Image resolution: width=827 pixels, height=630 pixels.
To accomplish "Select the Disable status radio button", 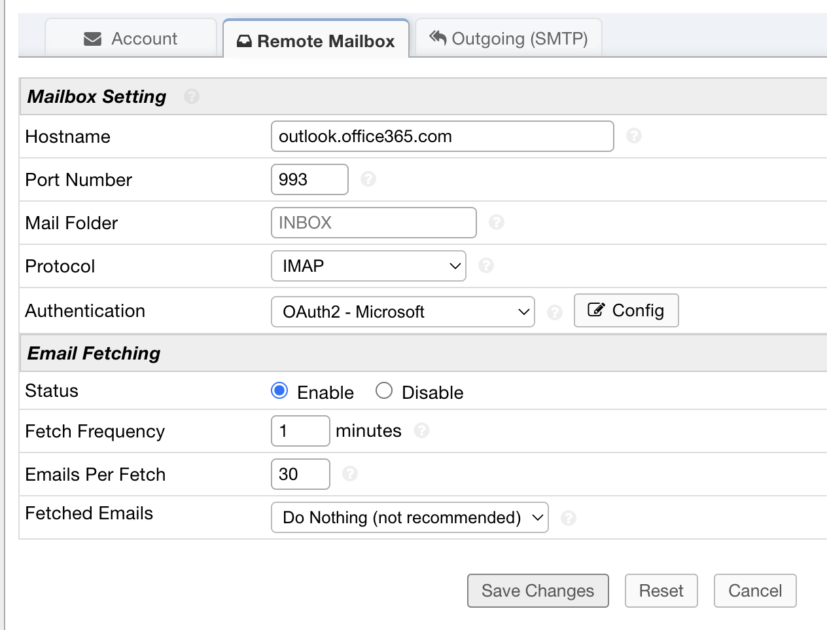I will click(x=384, y=391).
